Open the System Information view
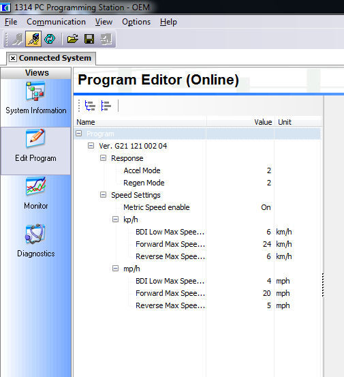 [x=36, y=98]
